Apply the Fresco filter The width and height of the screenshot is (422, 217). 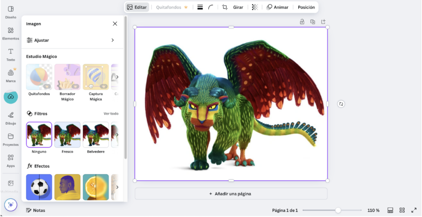(67, 135)
